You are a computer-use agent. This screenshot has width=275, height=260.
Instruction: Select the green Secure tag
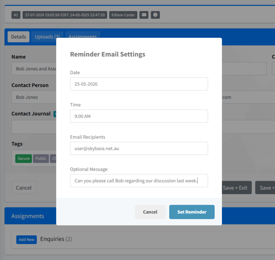(x=23, y=158)
